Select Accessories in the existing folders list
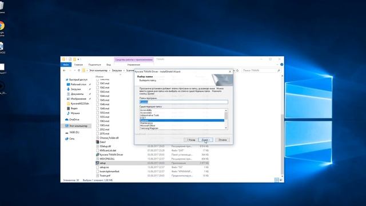The image size is (366, 206). (146, 113)
